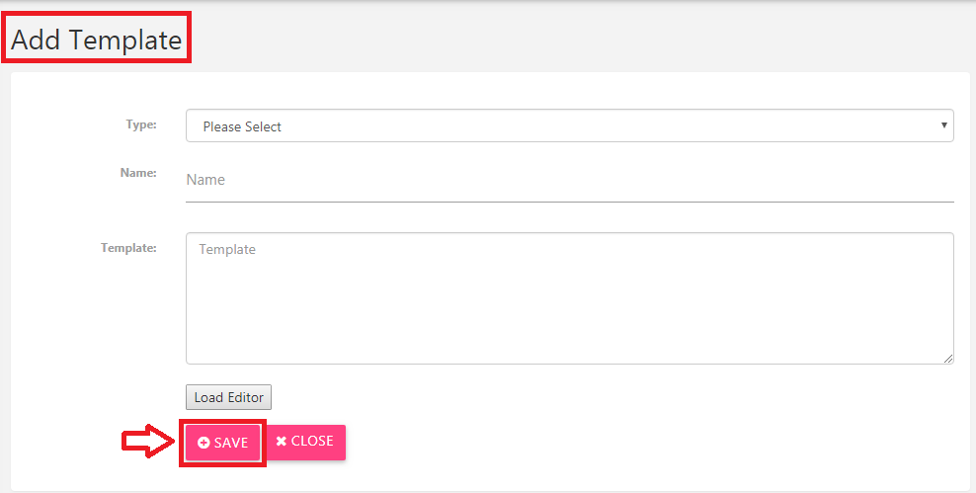Select the 'Please Select' option text

tap(242, 126)
